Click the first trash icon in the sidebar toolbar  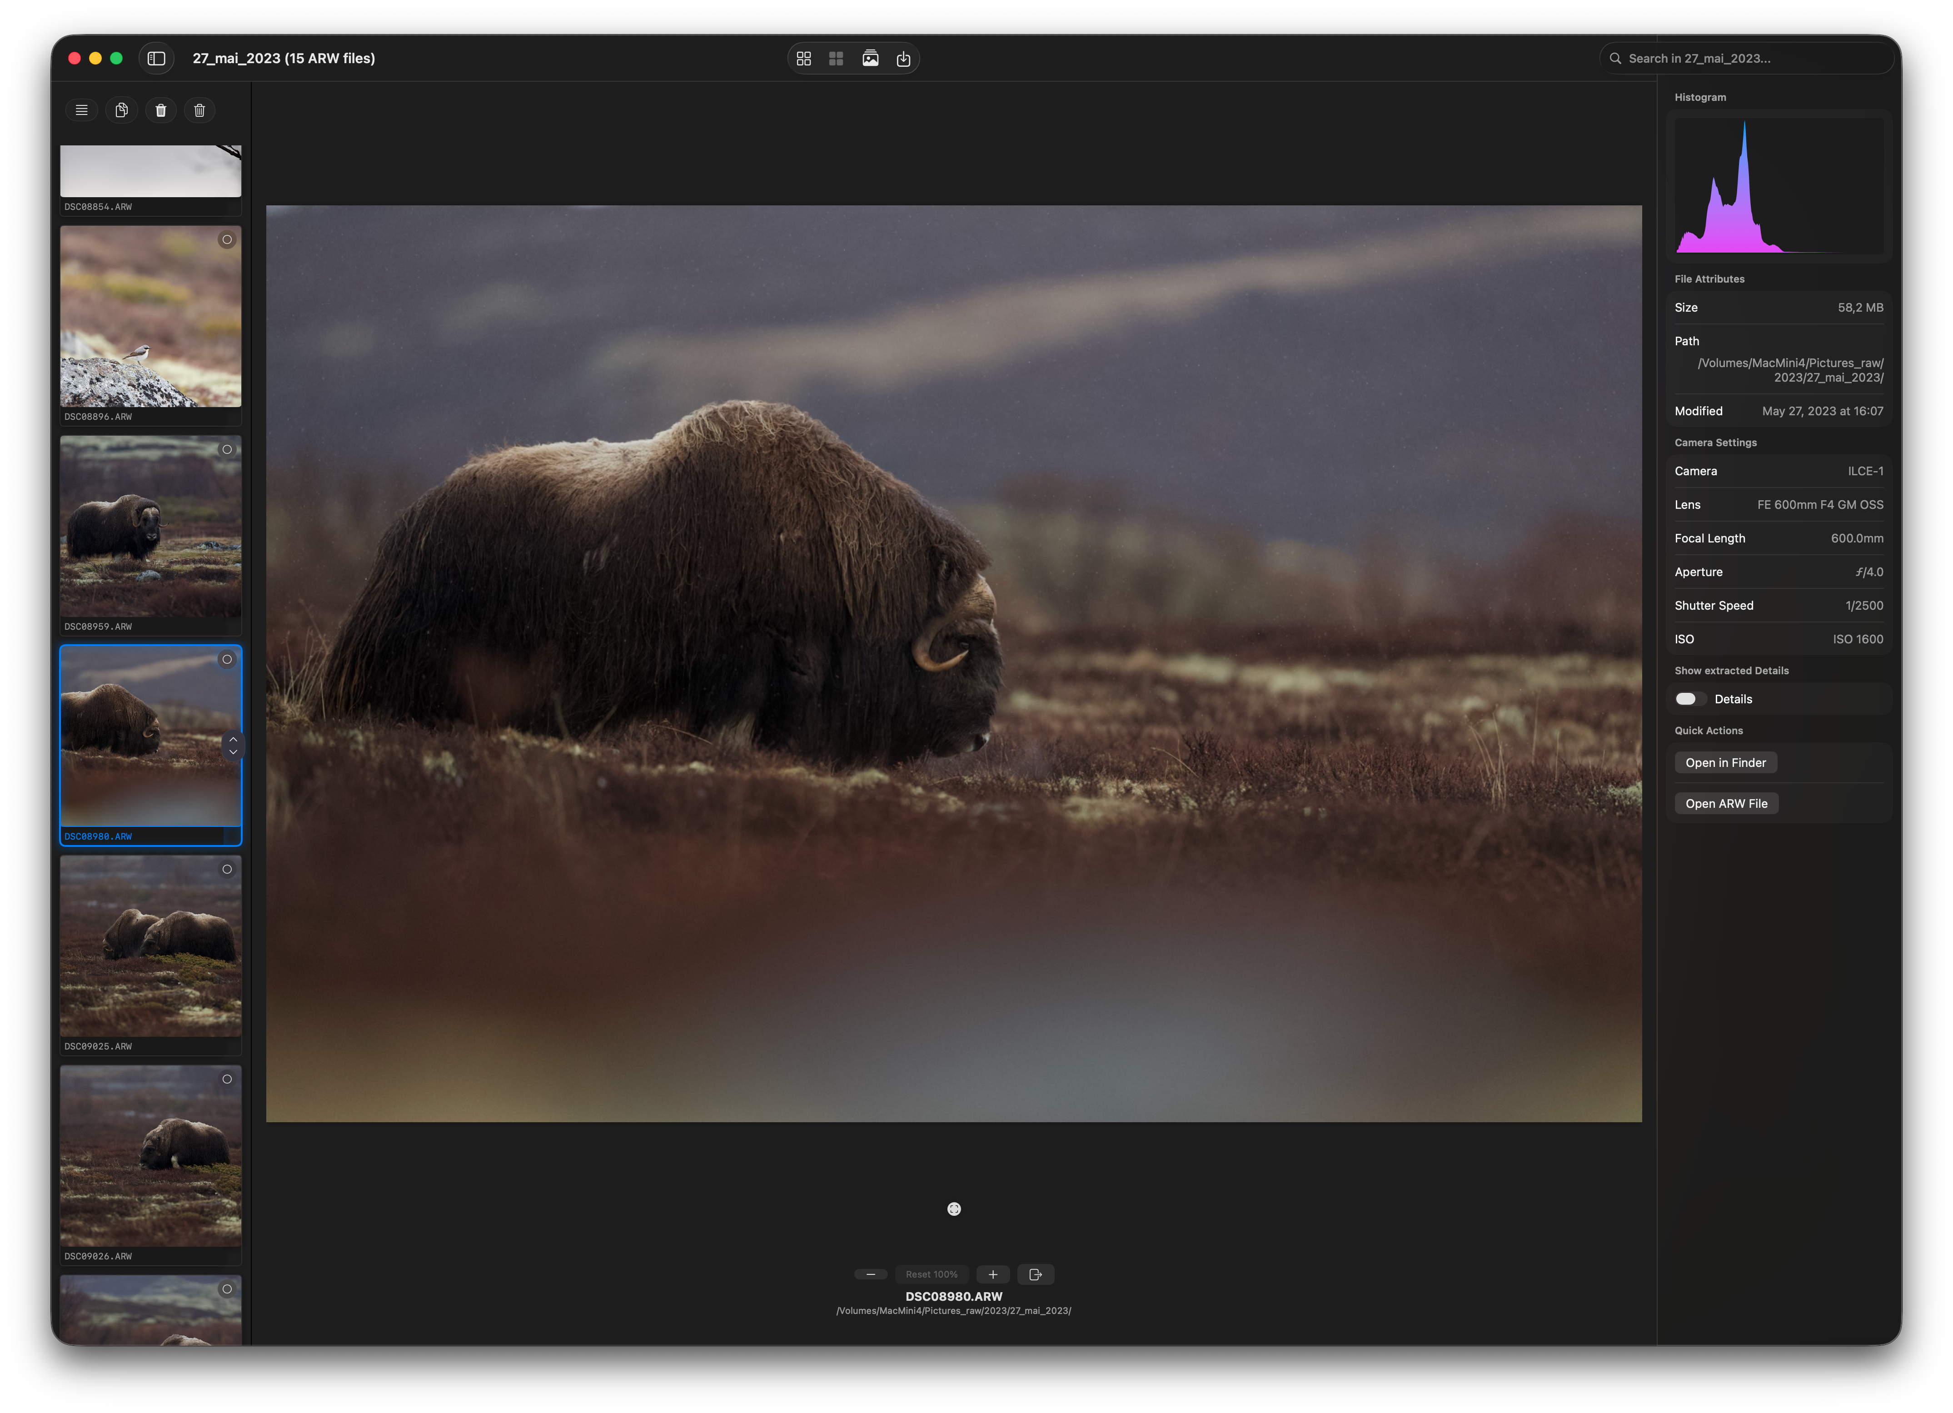pyautogui.click(x=160, y=109)
